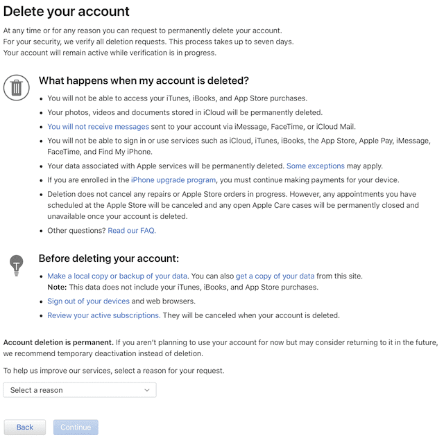Click the "Other questions?" text

tap(76, 231)
